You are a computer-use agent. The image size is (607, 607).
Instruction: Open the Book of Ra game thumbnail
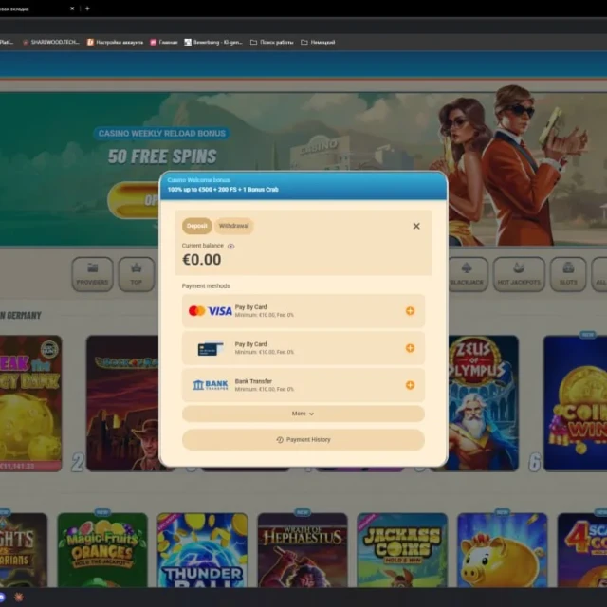(122, 403)
